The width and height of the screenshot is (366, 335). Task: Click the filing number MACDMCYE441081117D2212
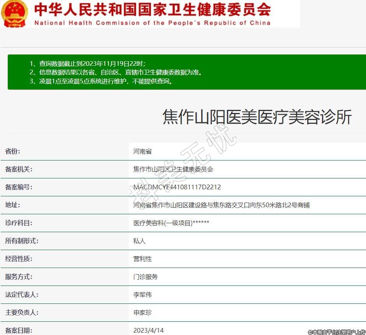pyautogui.click(x=177, y=187)
